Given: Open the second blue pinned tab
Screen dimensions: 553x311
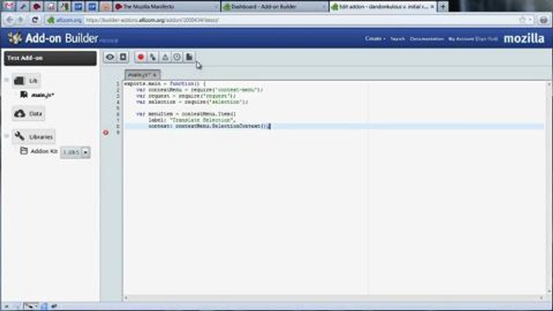Looking at the screenshot, I should (x=92, y=6).
